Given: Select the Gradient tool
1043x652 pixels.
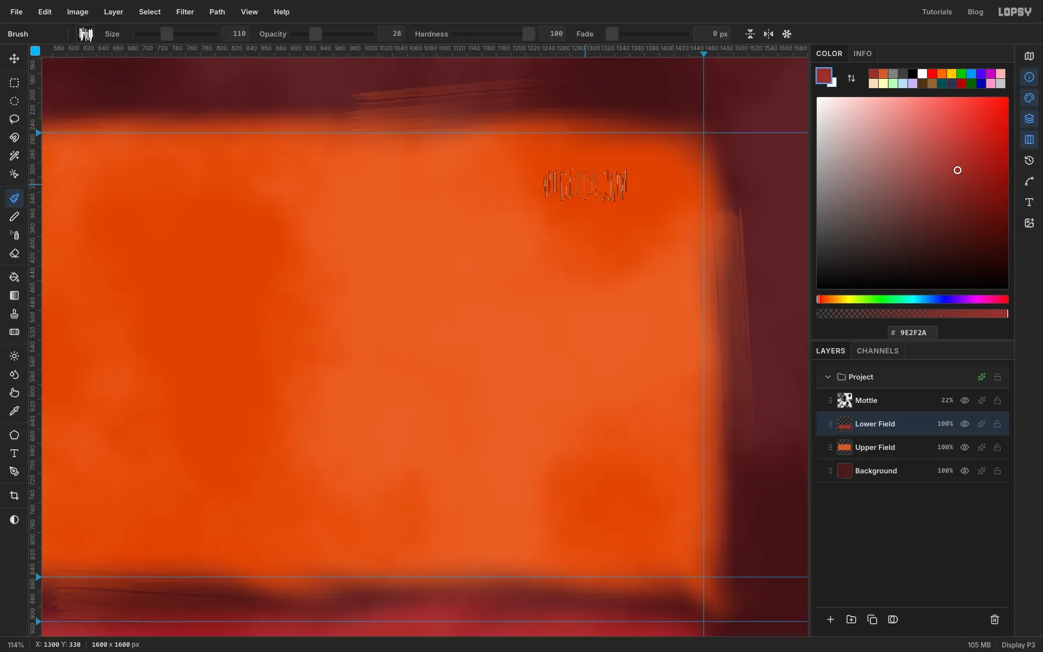Looking at the screenshot, I should (14, 295).
